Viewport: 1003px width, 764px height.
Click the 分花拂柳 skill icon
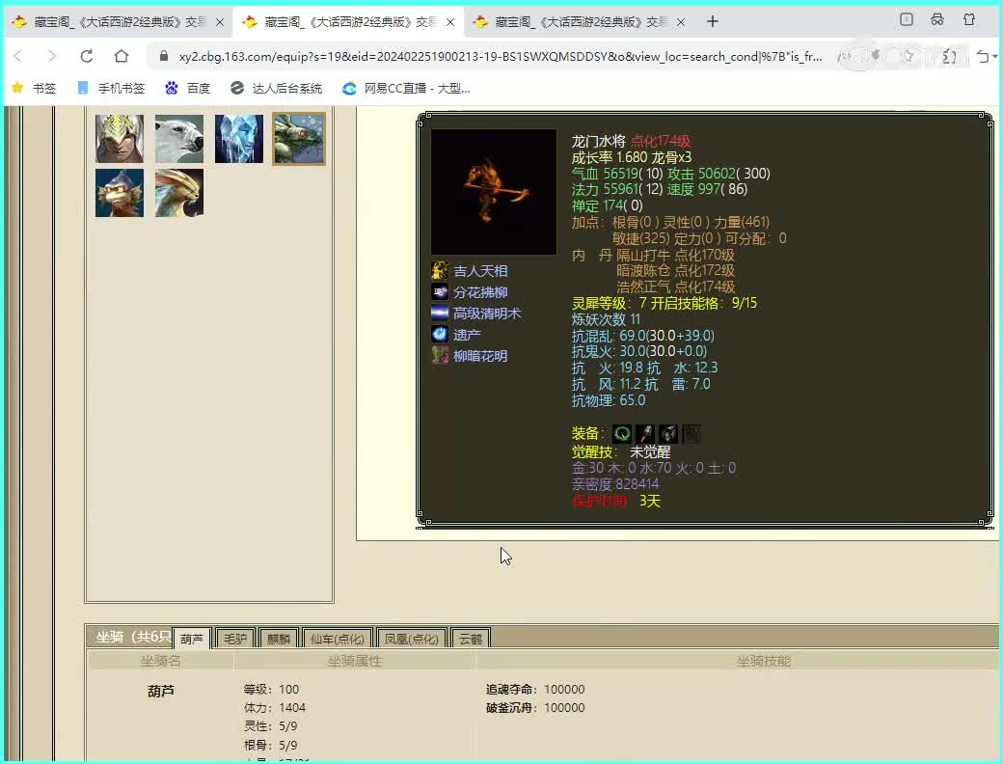(x=440, y=291)
